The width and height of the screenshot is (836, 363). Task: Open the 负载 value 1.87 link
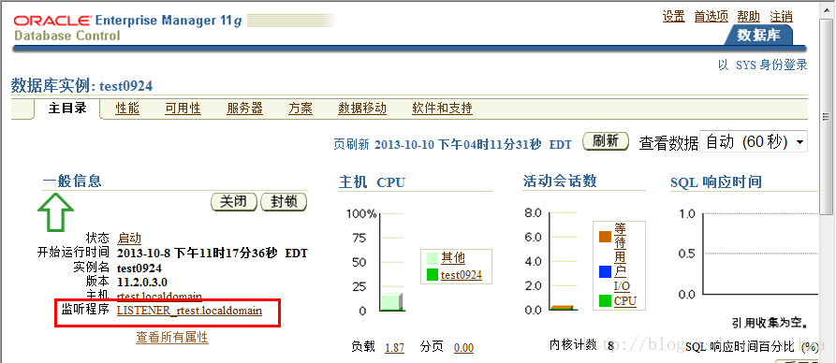click(394, 347)
